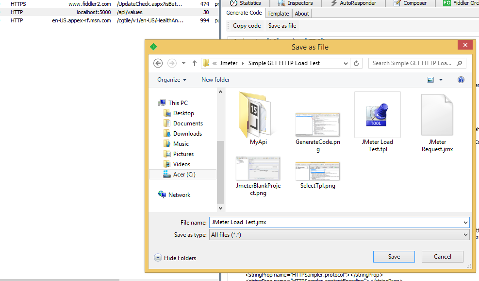Click the Search Simple GET HTTP Load Test field

tap(417, 63)
